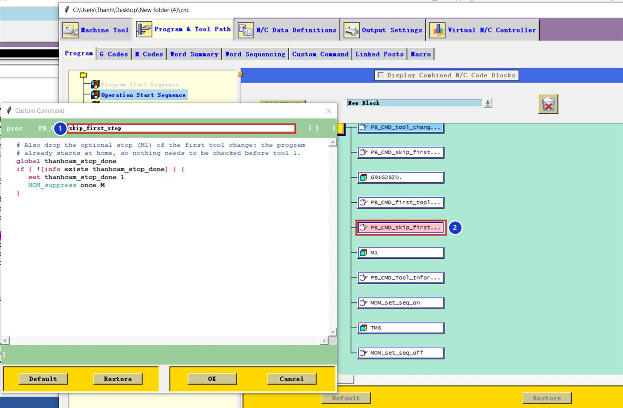Select the pink-highlighted PB_CMD_skip_first block

coord(401,228)
